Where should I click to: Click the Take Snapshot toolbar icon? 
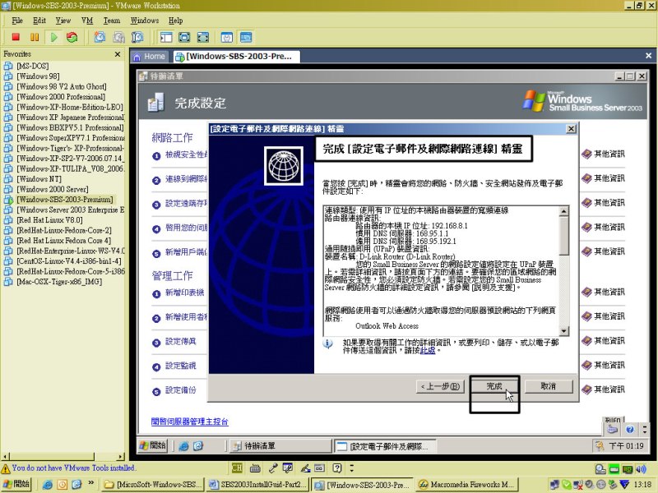(x=100, y=37)
